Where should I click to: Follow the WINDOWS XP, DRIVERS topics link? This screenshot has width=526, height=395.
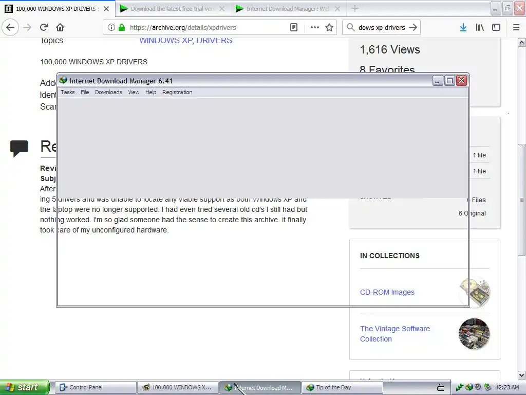coord(185,40)
